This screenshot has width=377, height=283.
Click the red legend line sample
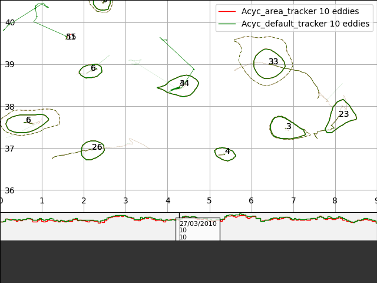click(227, 12)
